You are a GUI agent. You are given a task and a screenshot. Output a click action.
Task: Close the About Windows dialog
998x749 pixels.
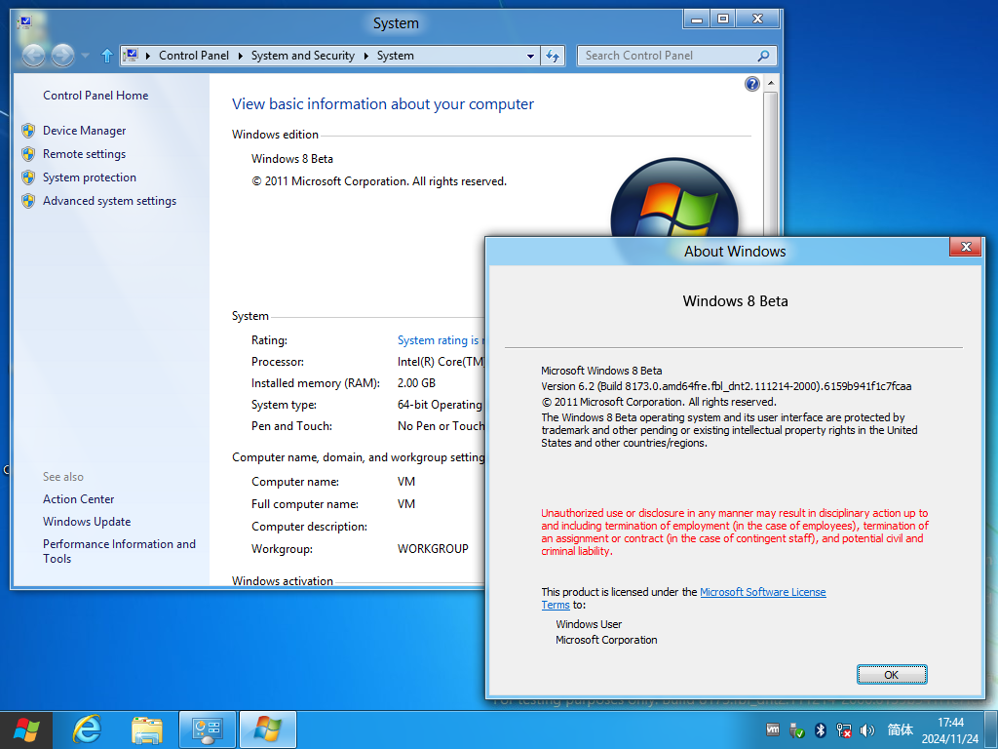click(x=965, y=247)
